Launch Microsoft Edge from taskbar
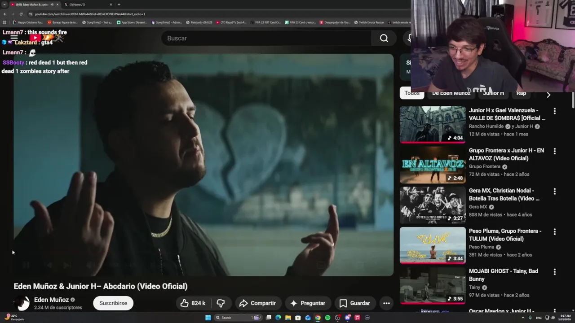The image size is (575, 323). pos(278,318)
